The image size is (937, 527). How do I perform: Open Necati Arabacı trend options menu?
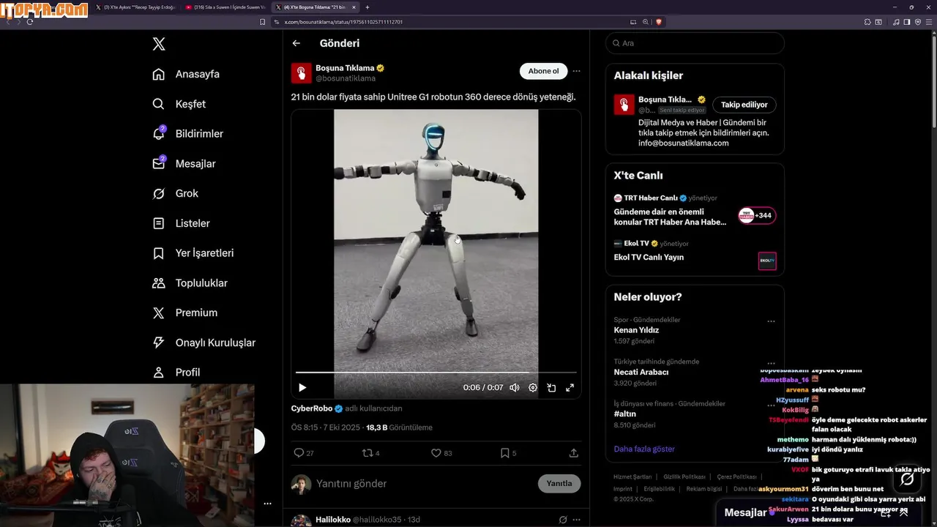click(x=771, y=363)
